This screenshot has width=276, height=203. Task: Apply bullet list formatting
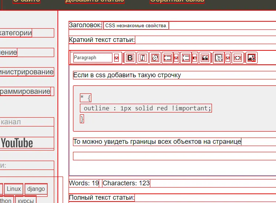(167, 58)
